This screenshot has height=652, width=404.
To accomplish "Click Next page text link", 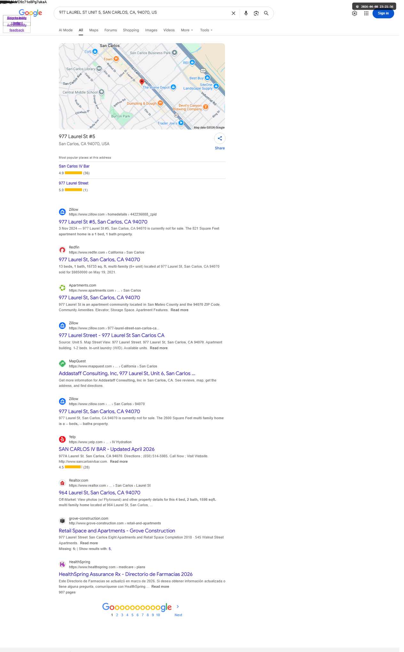I will click(178, 615).
